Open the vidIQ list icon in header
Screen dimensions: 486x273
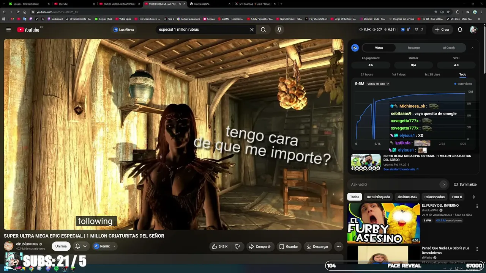[x=409, y=30]
